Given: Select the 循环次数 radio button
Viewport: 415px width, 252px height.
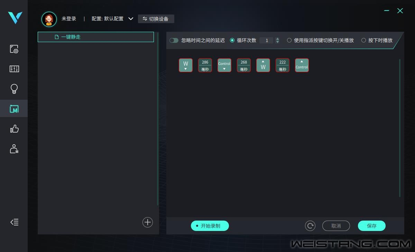Looking at the screenshot, I should (232, 40).
